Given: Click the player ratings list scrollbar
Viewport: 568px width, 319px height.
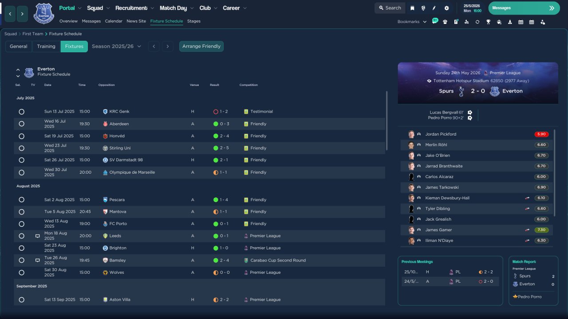Looking at the screenshot, I should (x=555, y=173).
